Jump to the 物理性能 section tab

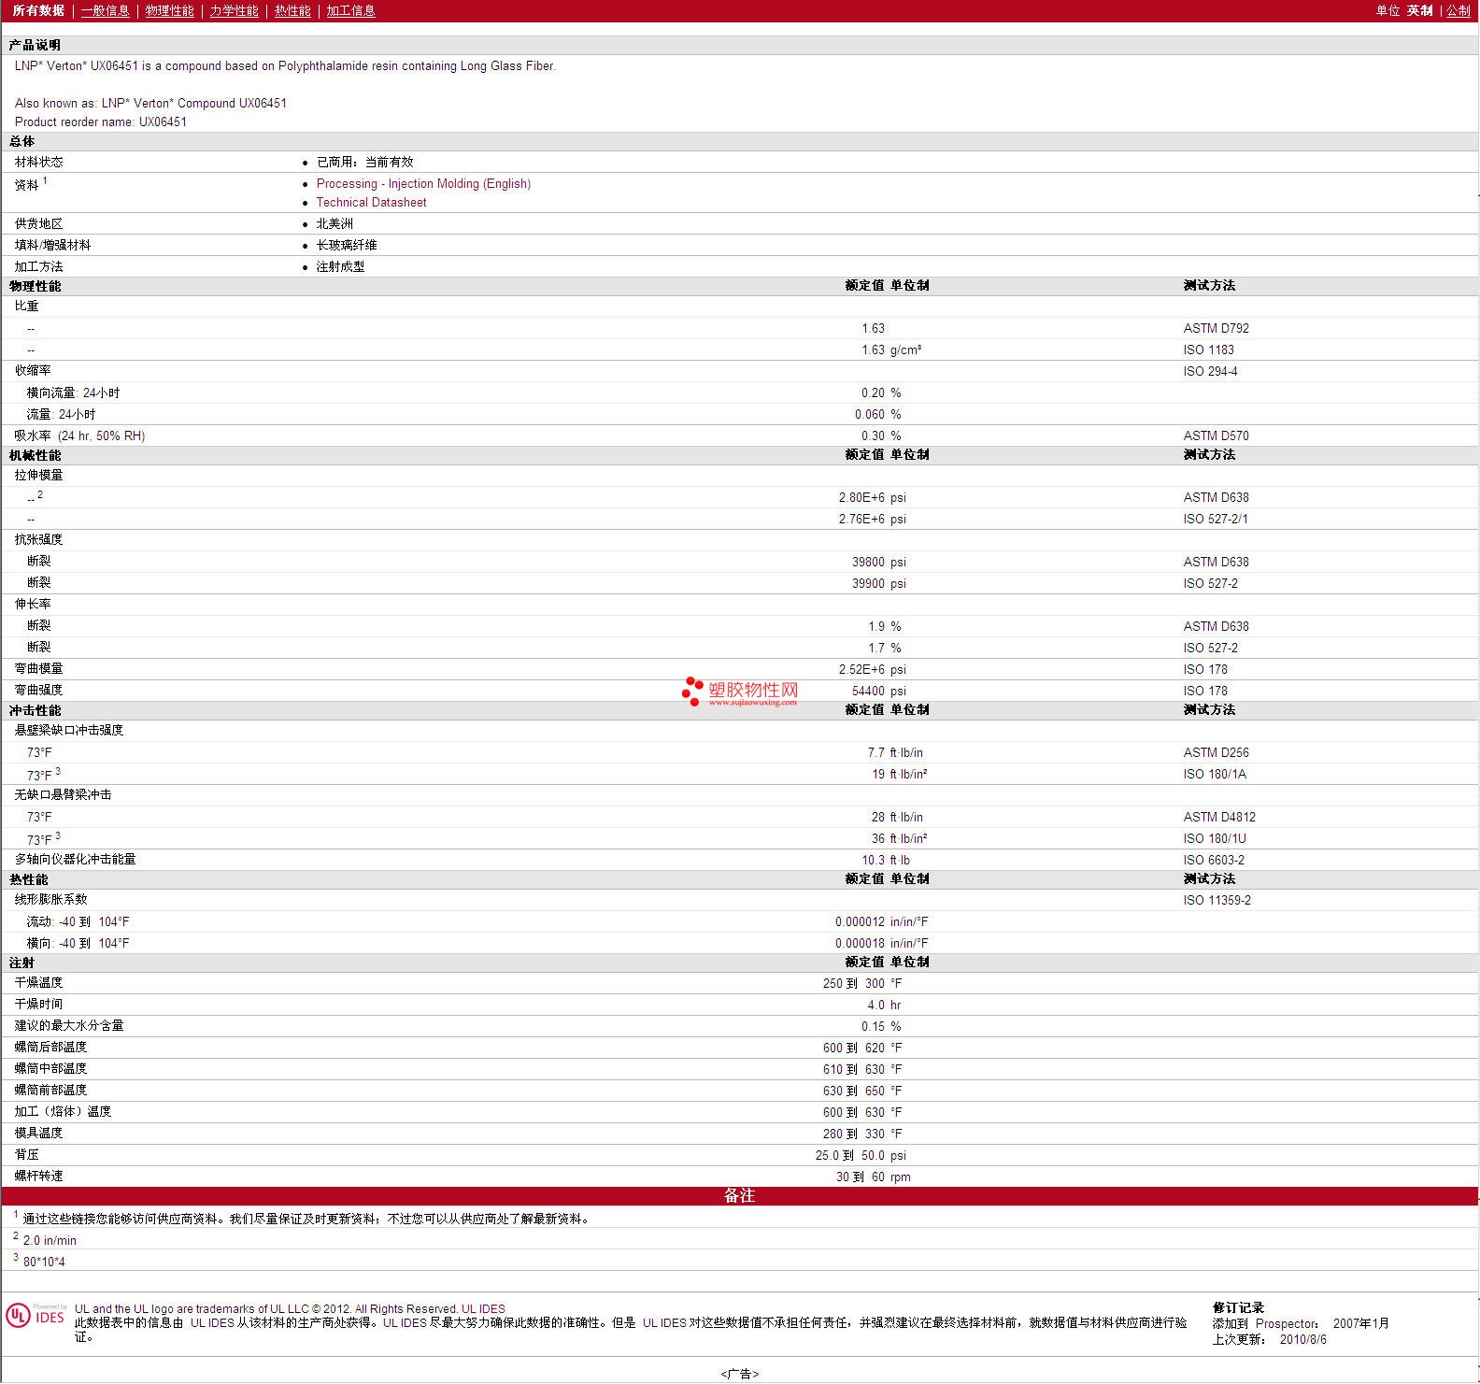pos(169,10)
